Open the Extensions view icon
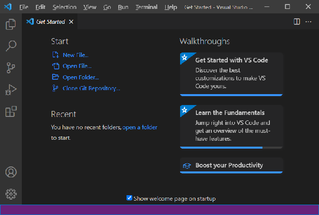Image resolution: width=319 pixels, height=215 pixels. point(11,111)
